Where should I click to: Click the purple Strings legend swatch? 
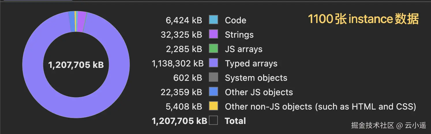click(x=213, y=35)
